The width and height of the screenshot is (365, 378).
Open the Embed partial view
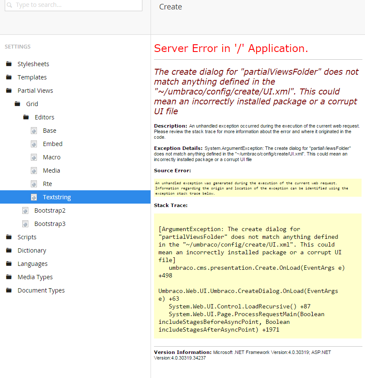(x=52, y=144)
